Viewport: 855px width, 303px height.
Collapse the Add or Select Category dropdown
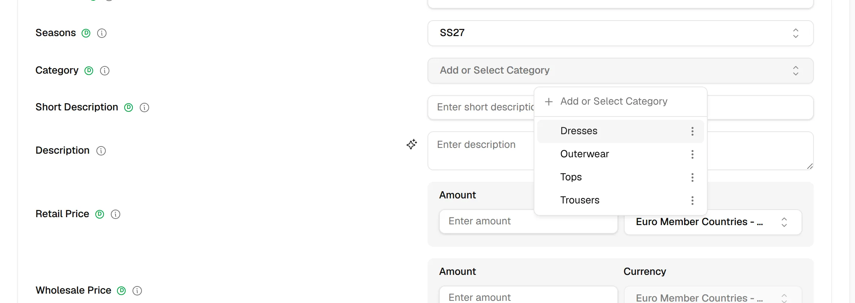pos(620,71)
